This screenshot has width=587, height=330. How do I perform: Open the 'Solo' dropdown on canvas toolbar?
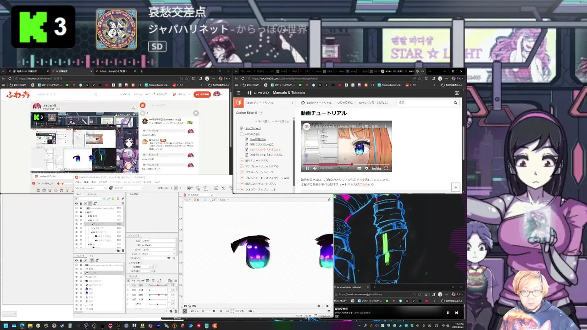coord(224,200)
